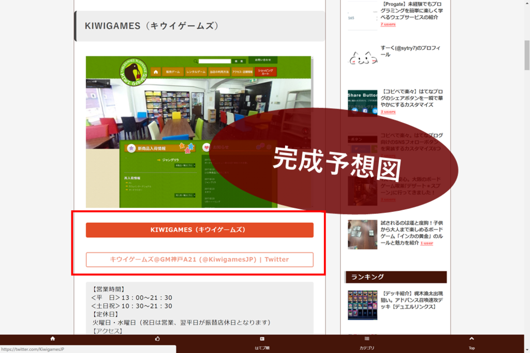This screenshot has width=530, height=353.
Task: Click the thumbs-up icon in bottom bar
Action: pyautogui.click(x=157, y=339)
